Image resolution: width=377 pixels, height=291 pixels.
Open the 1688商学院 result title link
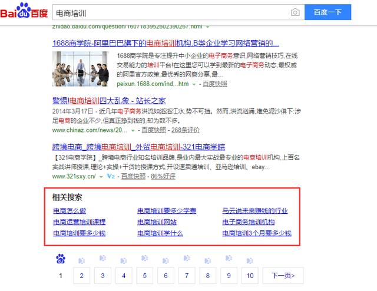pyautogui.click(x=166, y=43)
